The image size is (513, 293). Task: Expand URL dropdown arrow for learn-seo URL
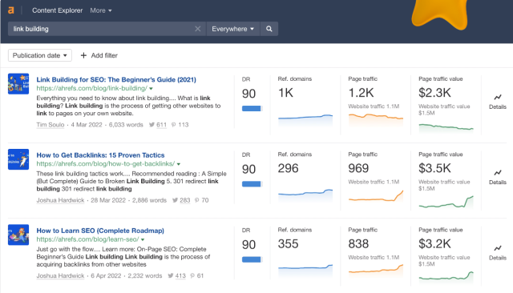pos(143,239)
